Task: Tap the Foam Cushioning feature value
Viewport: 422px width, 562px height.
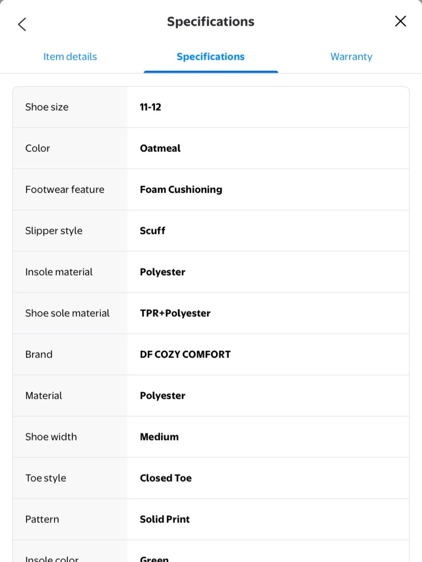Action: tap(181, 190)
